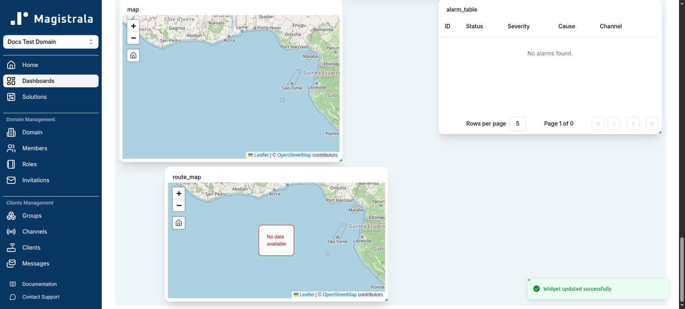Go to last page of alarms
The width and height of the screenshot is (685, 309).
point(652,124)
